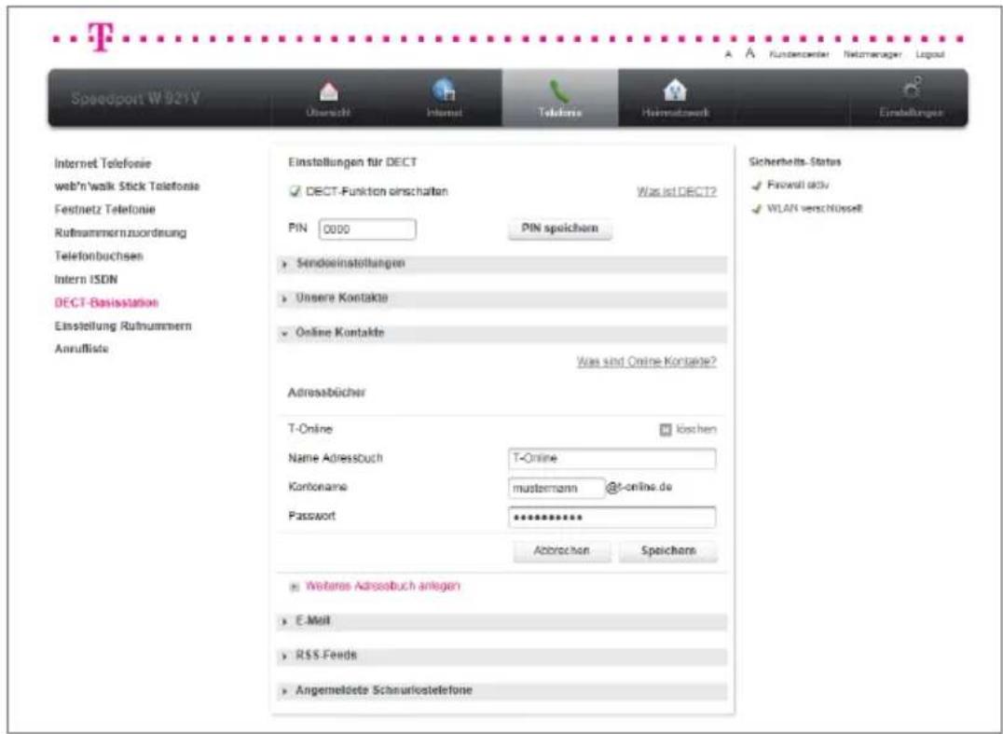Click the Speedport W 921V title
1003x734 pixels.
click(135, 99)
